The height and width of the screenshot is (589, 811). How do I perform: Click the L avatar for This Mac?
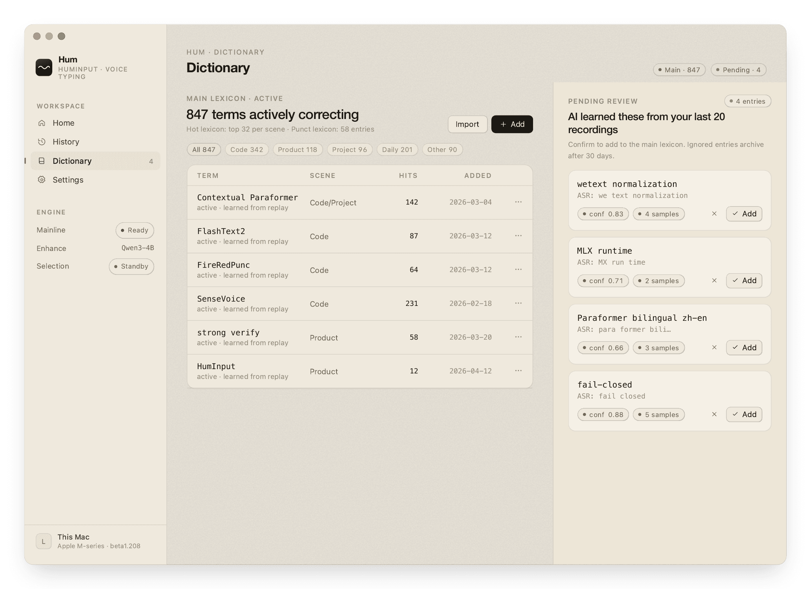(x=44, y=541)
